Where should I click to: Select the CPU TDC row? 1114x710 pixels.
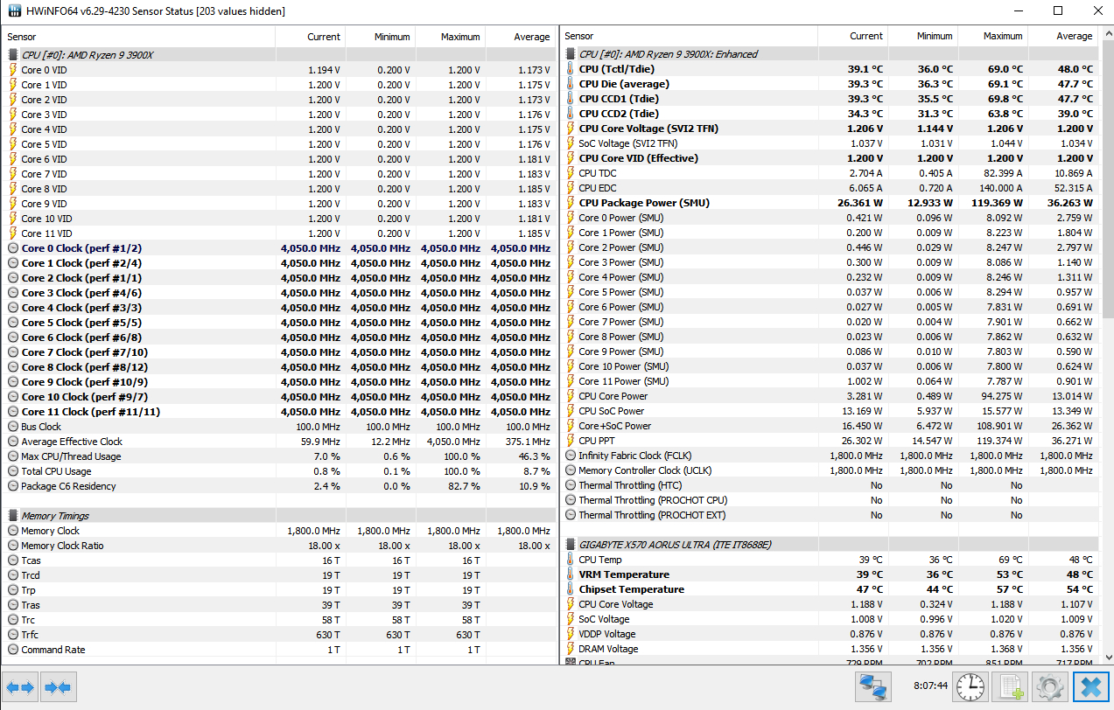830,173
